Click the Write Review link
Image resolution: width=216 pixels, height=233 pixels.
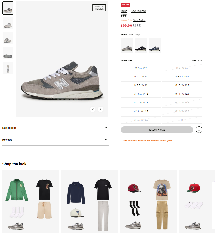coord(139,20)
